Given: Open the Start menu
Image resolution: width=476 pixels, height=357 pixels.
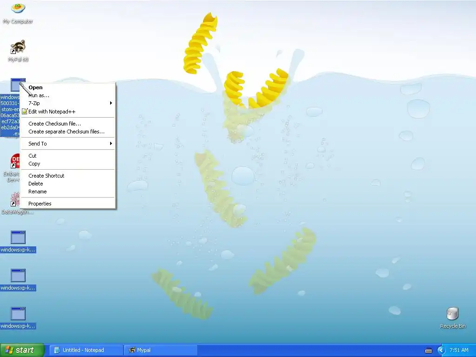Looking at the screenshot, I should 22,350.
